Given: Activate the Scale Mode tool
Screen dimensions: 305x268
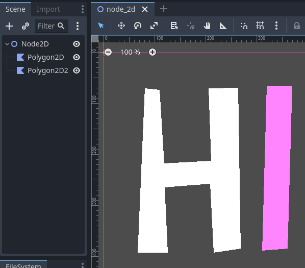Looking at the screenshot, I should 154,26.
